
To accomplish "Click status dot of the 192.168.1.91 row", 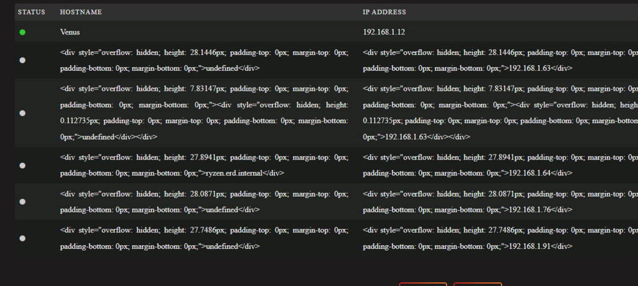I will tap(22, 238).
